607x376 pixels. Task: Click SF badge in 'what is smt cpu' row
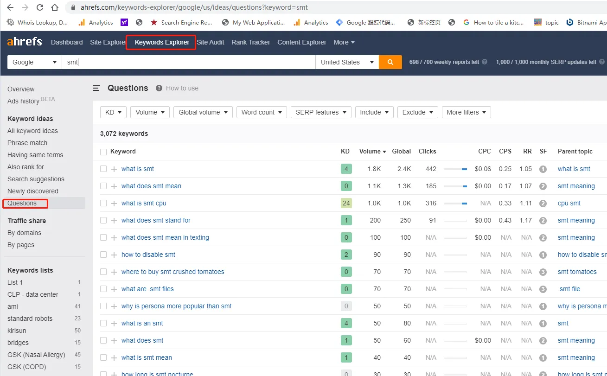coord(543,204)
